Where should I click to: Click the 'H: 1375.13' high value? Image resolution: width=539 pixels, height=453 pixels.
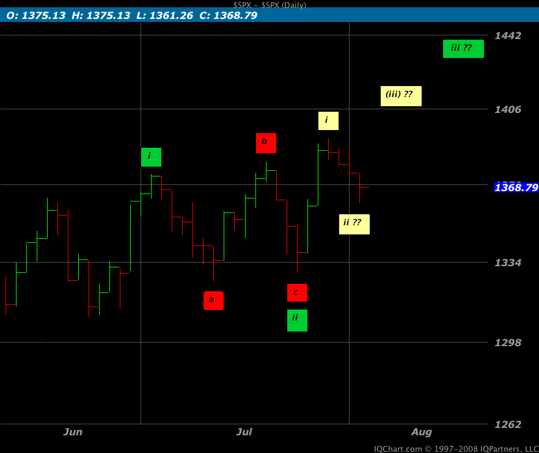[x=101, y=15]
